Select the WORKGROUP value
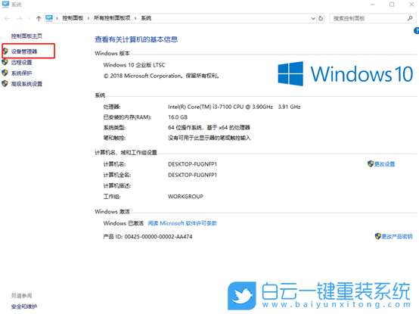The image size is (419, 314). pos(185,197)
